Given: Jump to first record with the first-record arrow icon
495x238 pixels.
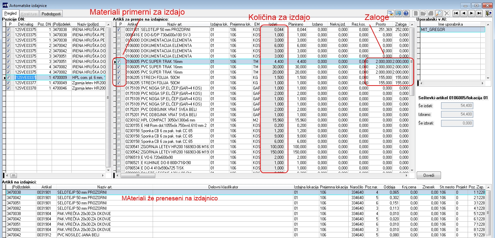Looking at the screenshot, I should pos(456,13).
